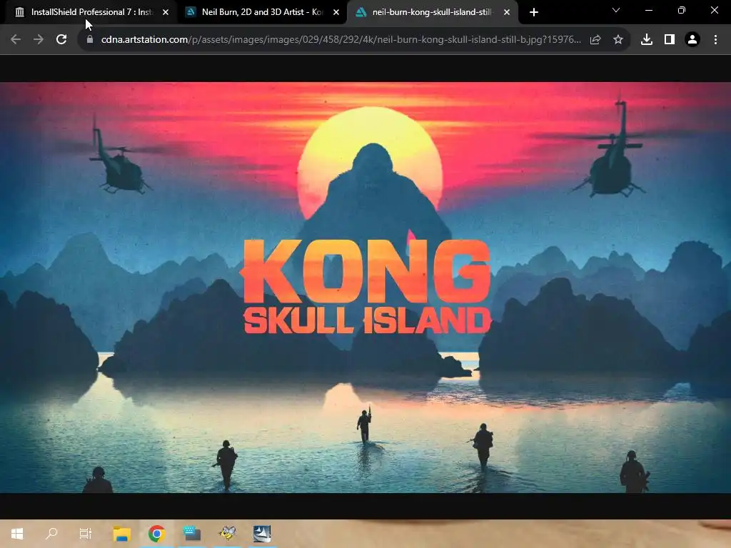Image resolution: width=731 pixels, height=548 pixels.
Task: Close the Chrome window
Action: coord(714,10)
